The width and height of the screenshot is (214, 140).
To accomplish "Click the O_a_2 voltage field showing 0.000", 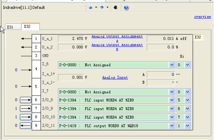I will (71, 47).
